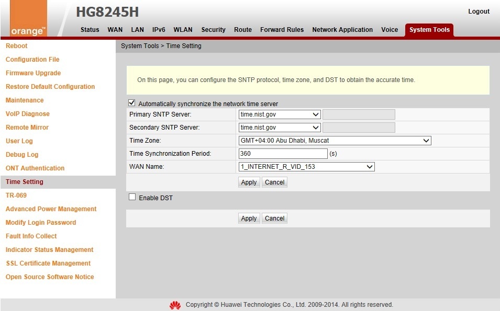Open Firmware Upgrade in the sidebar
The width and height of the screenshot is (500, 311).
click(x=33, y=73)
